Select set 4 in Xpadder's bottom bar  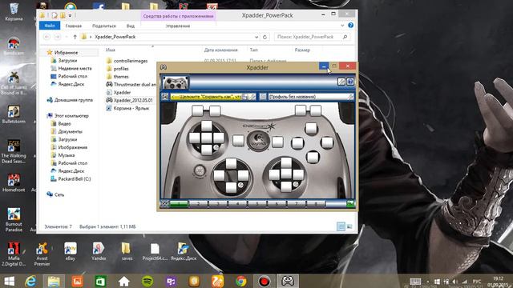coord(238,204)
